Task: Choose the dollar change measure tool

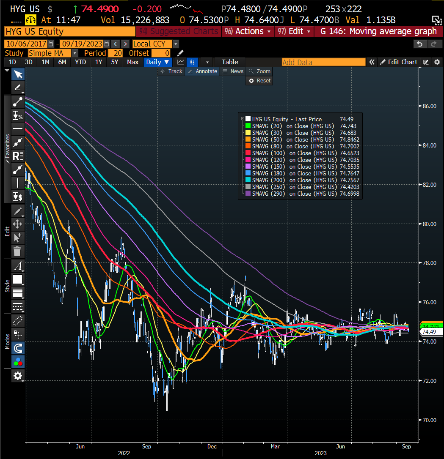Action: [x=18, y=197]
